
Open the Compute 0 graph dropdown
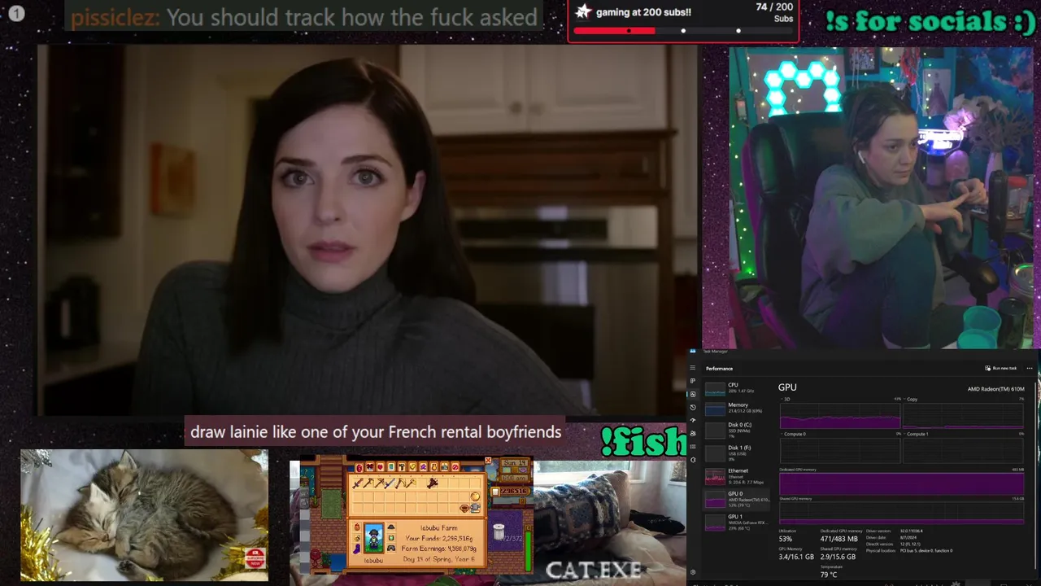click(x=793, y=434)
